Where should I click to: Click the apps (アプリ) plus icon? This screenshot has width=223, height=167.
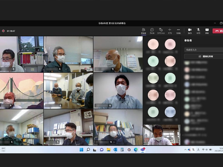pos(170,30)
